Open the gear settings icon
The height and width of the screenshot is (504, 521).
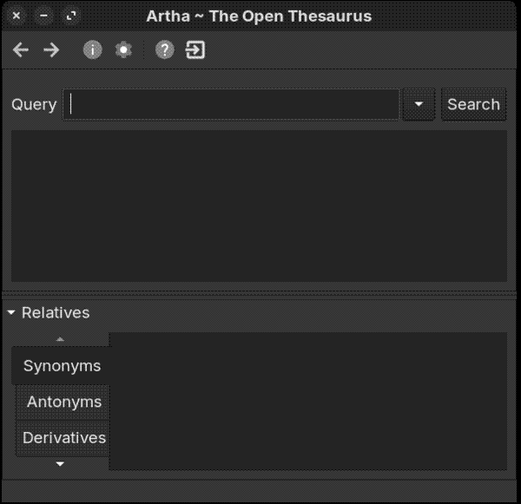pyautogui.click(x=123, y=50)
